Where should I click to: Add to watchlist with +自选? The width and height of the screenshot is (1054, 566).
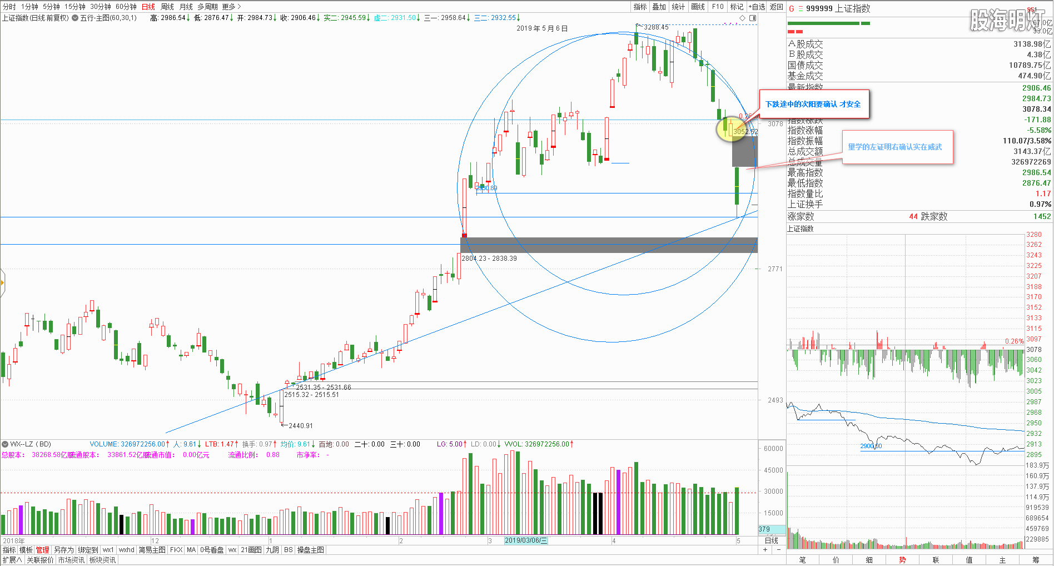[757, 7]
